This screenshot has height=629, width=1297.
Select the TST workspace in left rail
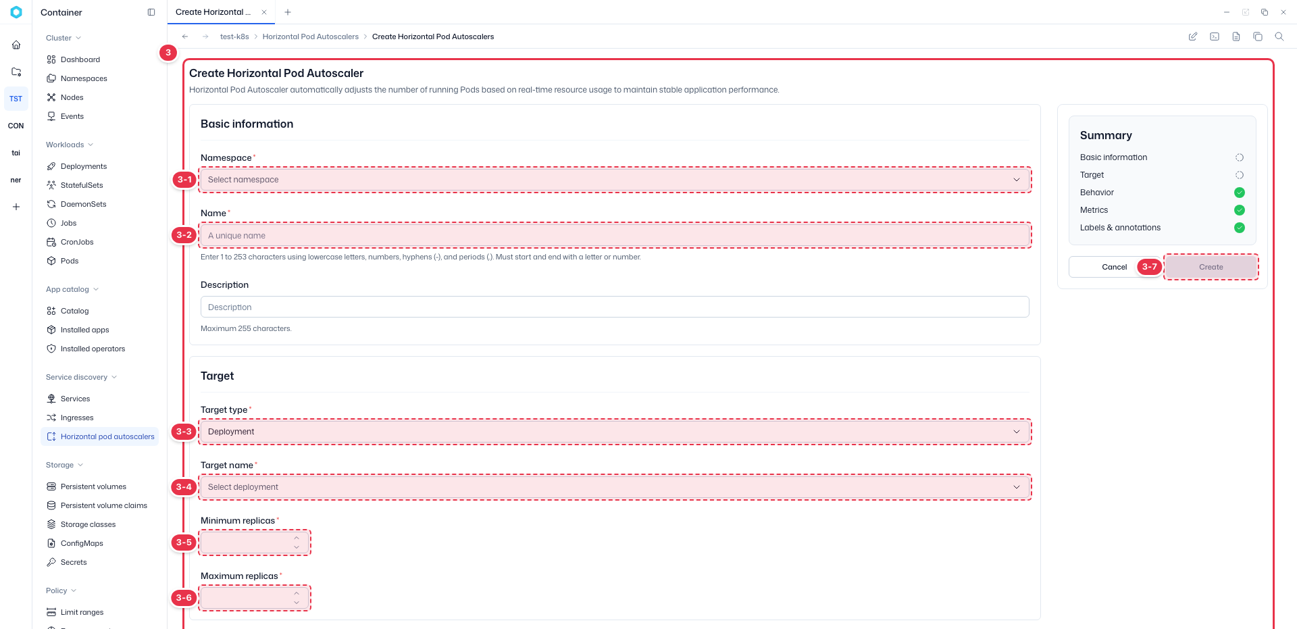(x=16, y=99)
